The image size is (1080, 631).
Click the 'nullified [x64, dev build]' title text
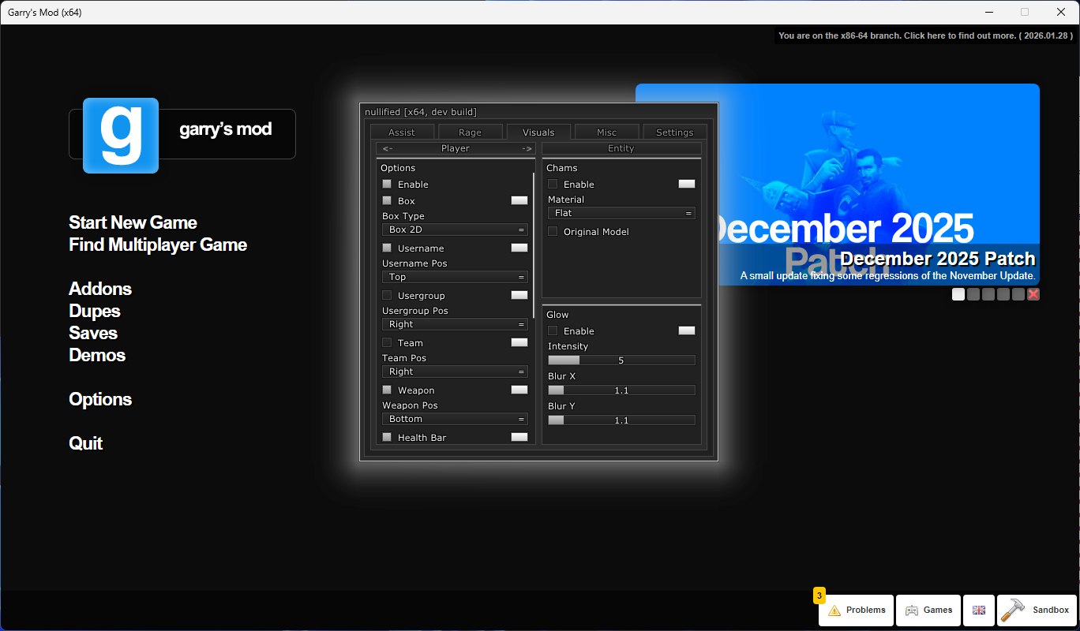(x=421, y=112)
